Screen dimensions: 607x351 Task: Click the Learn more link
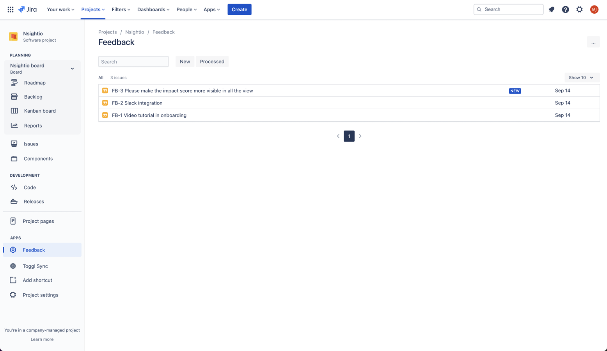42,339
